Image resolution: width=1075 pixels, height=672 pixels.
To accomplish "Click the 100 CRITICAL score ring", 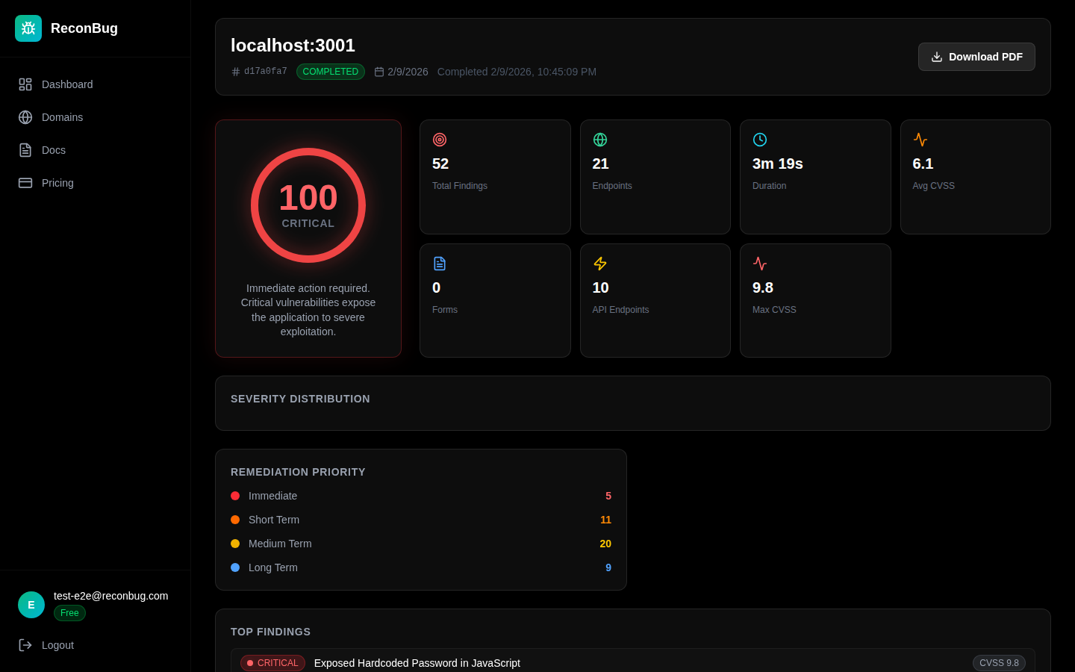I will point(308,205).
